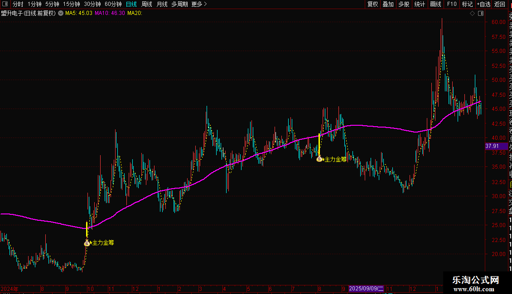Select the 30分钟 period tab
The image size is (512, 294).
[x=92, y=4]
